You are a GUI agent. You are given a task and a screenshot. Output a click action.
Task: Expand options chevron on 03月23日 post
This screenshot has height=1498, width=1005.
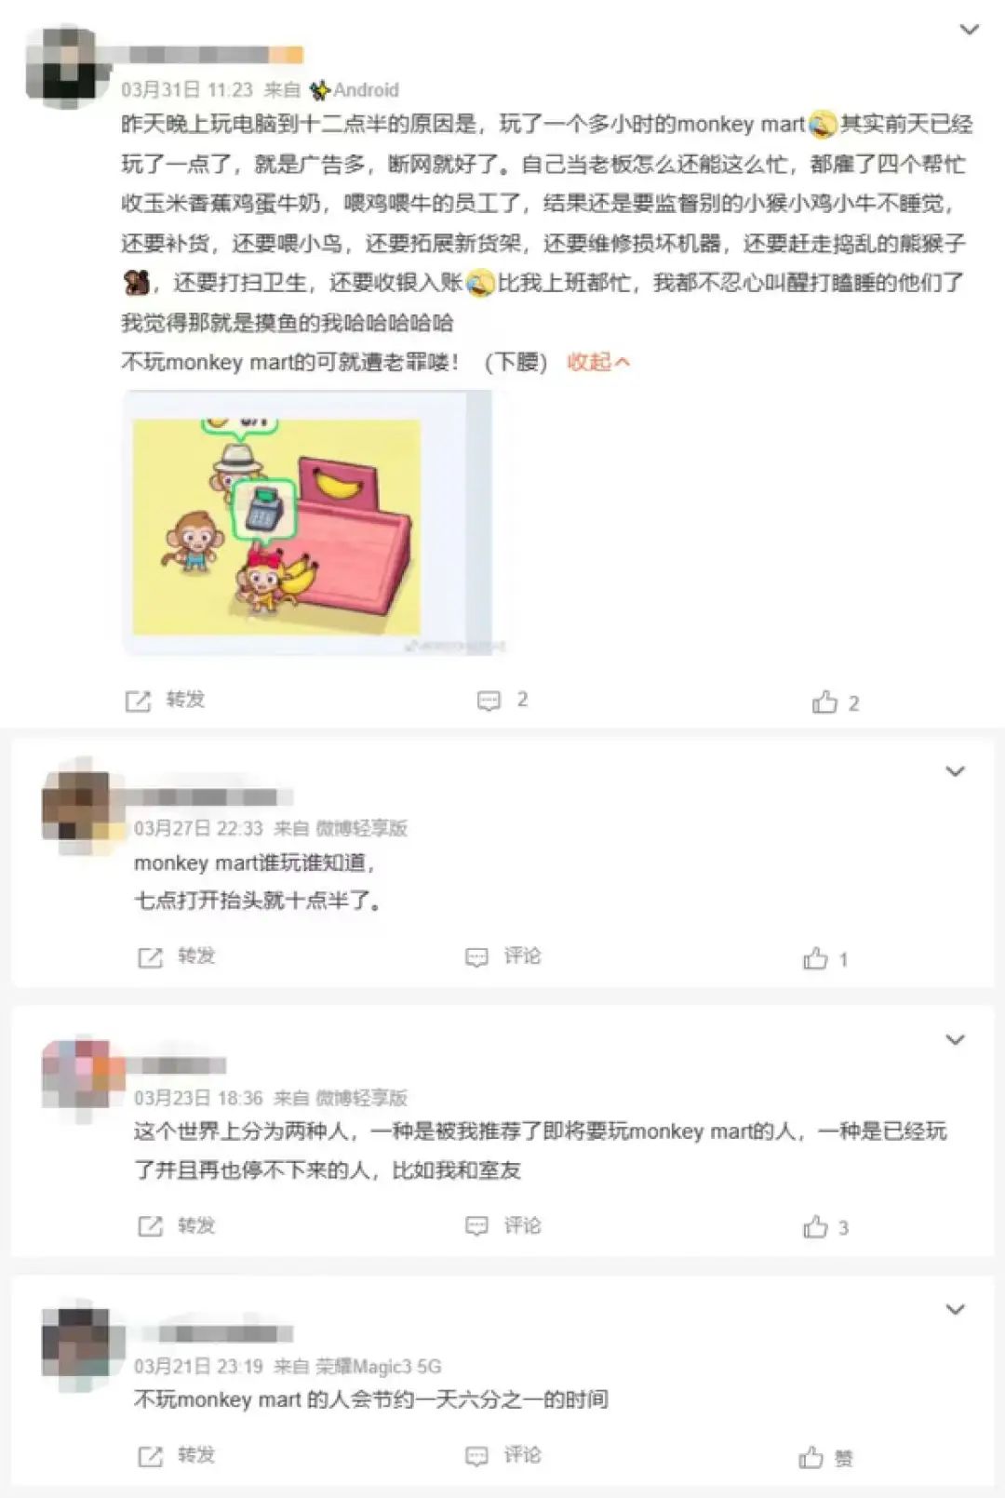tap(956, 1039)
